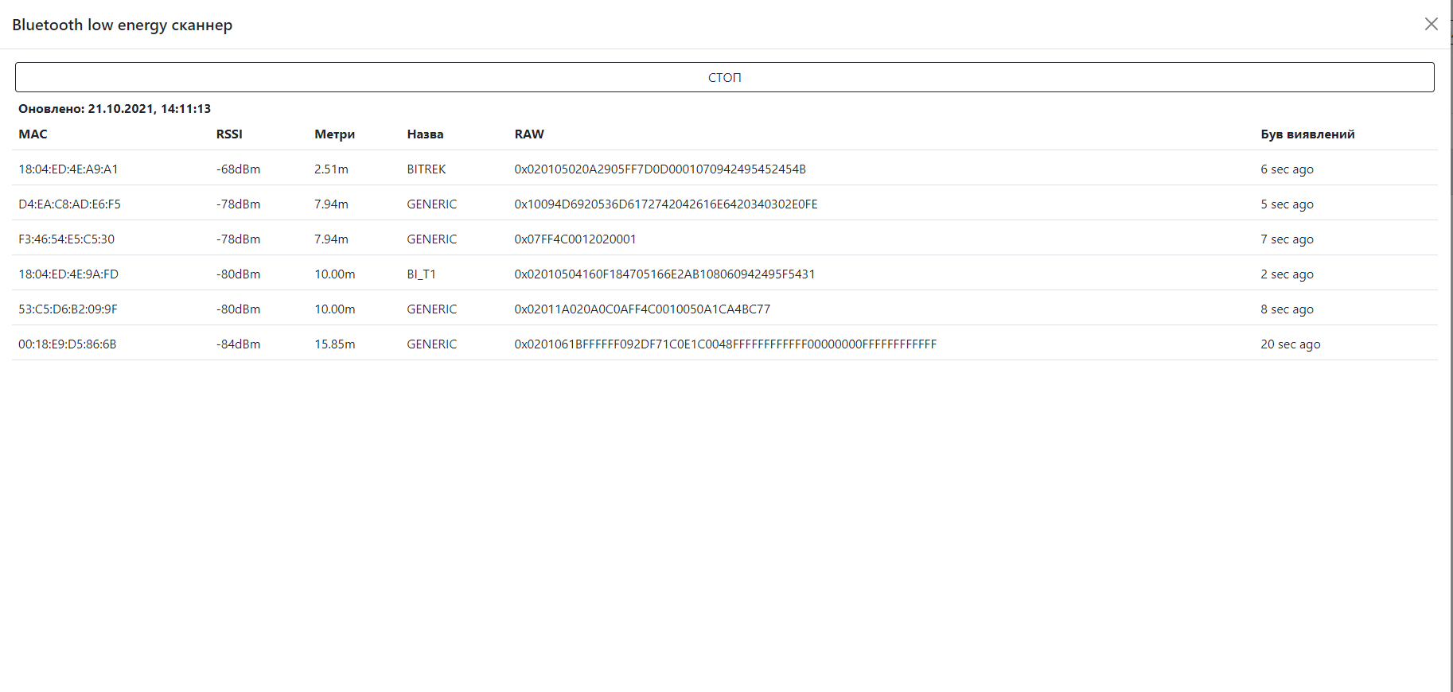Select MAC address F3:46:54:E5:C5:30
This screenshot has height=692, width=1453.
tap(66, 239)
